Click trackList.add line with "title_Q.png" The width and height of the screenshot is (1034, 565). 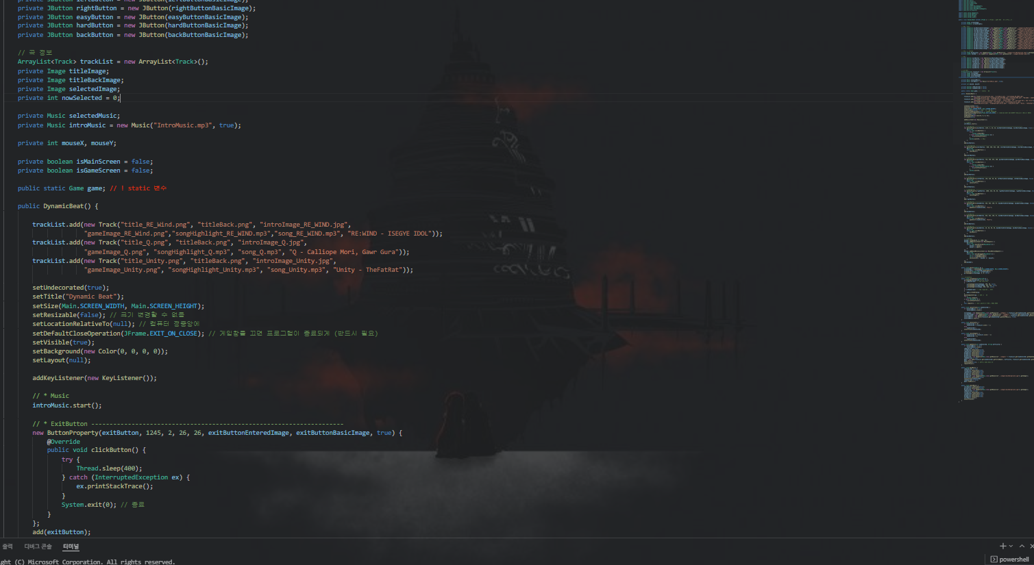[x=169, y=242]
